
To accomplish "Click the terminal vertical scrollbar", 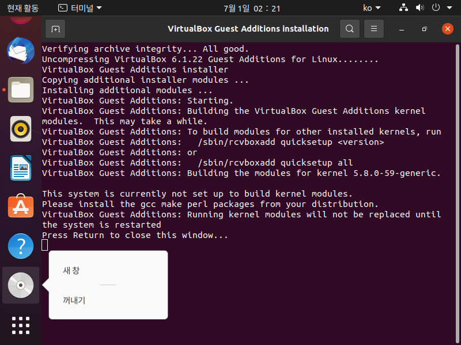I will (x=457, y=194).
